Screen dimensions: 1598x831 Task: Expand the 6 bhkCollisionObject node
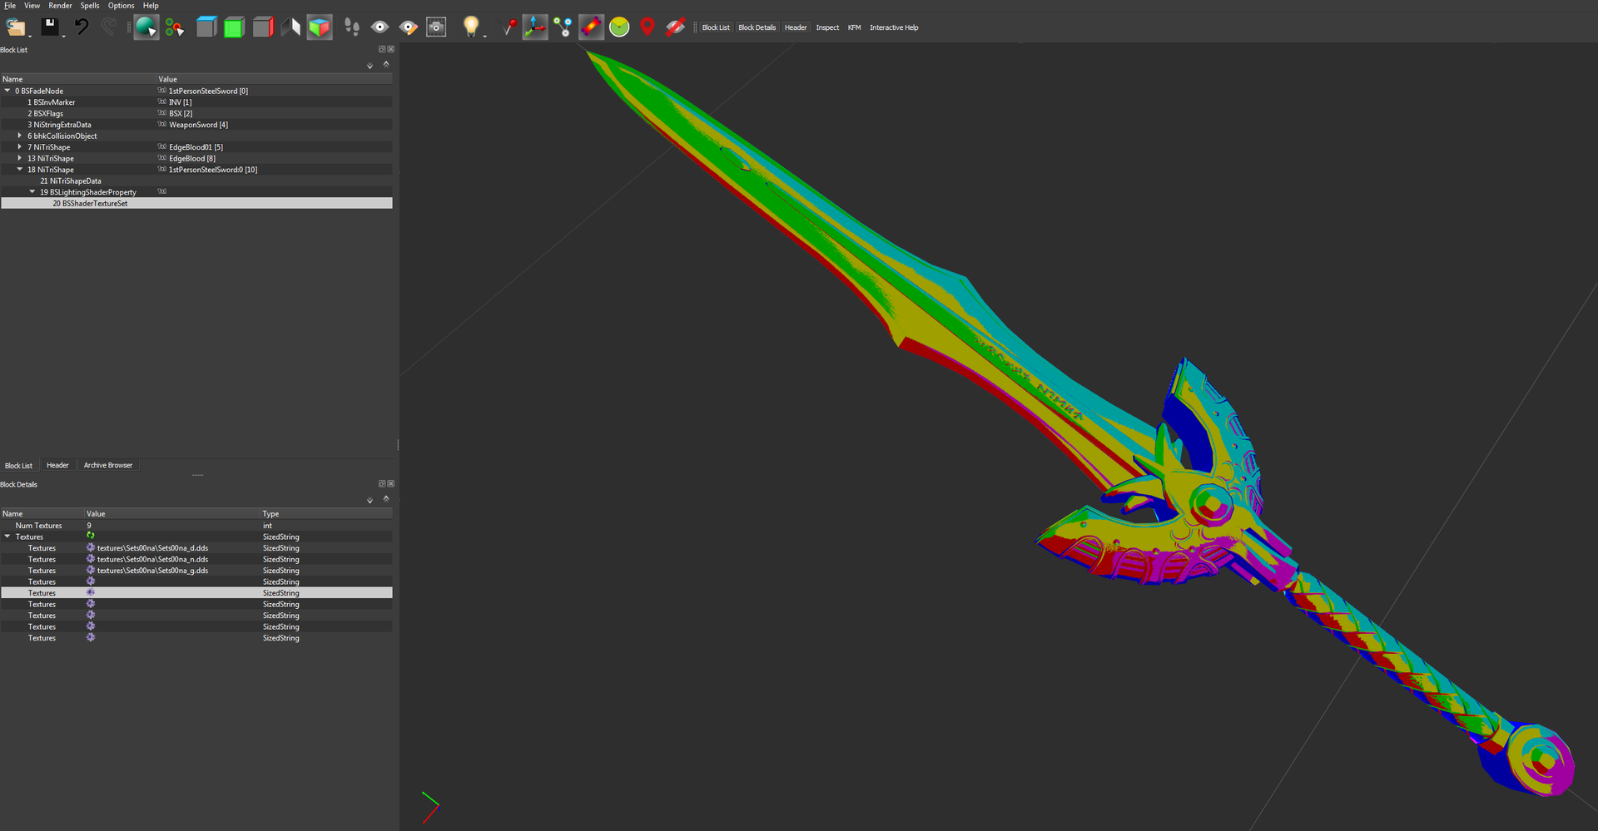click(20, 136)
